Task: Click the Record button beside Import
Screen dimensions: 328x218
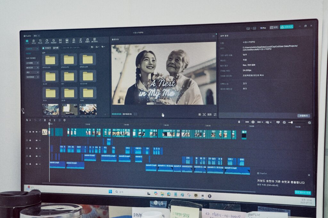Action: click(56, 48)
